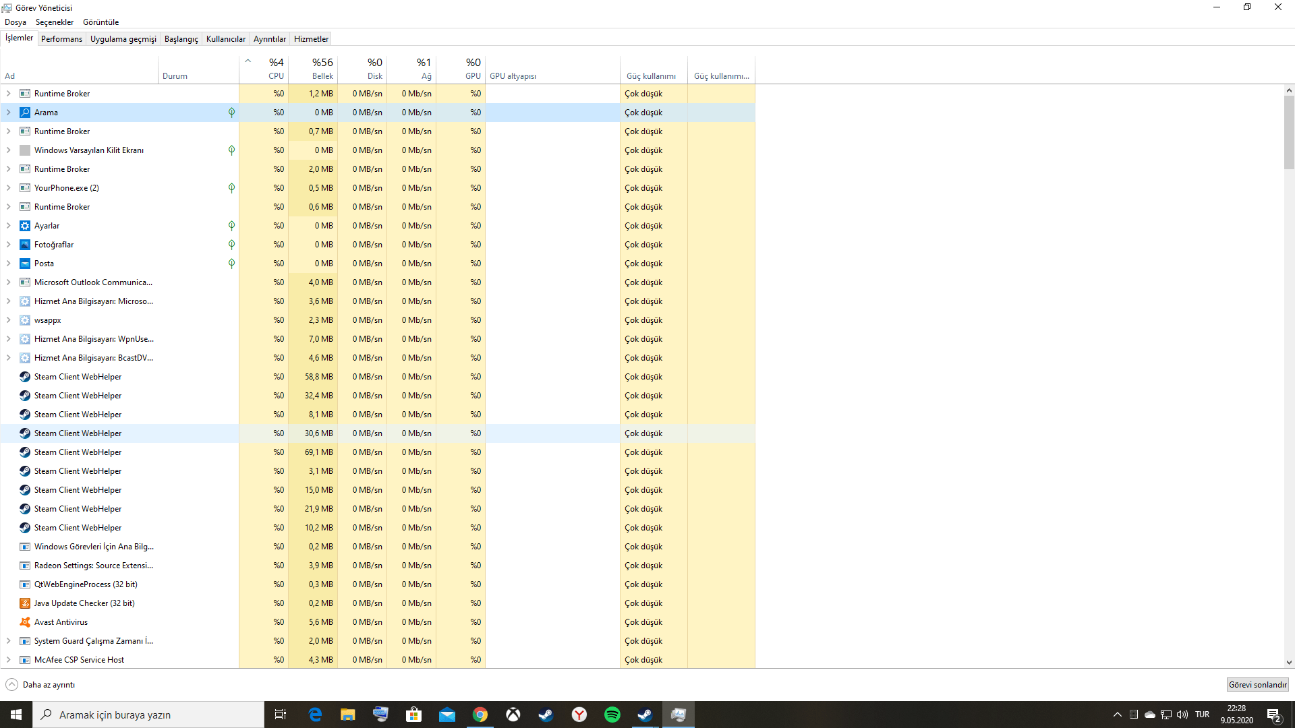Open the Xbox app in taskbar
This screenshot has height=728, width=1295.
513,715
